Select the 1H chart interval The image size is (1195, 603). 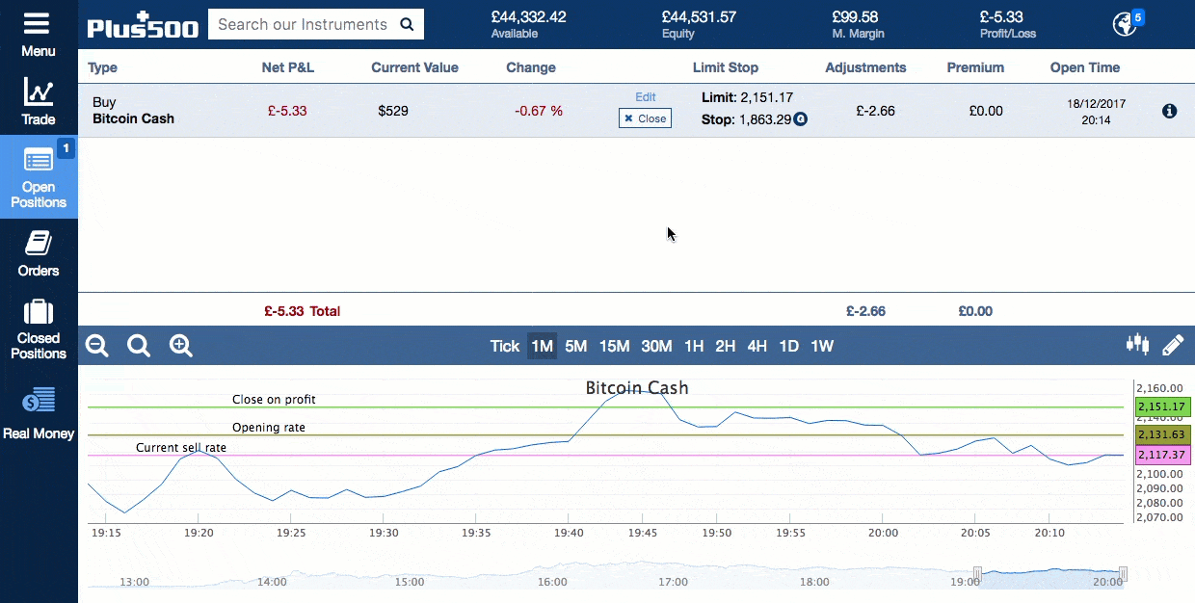pos(694,346)
